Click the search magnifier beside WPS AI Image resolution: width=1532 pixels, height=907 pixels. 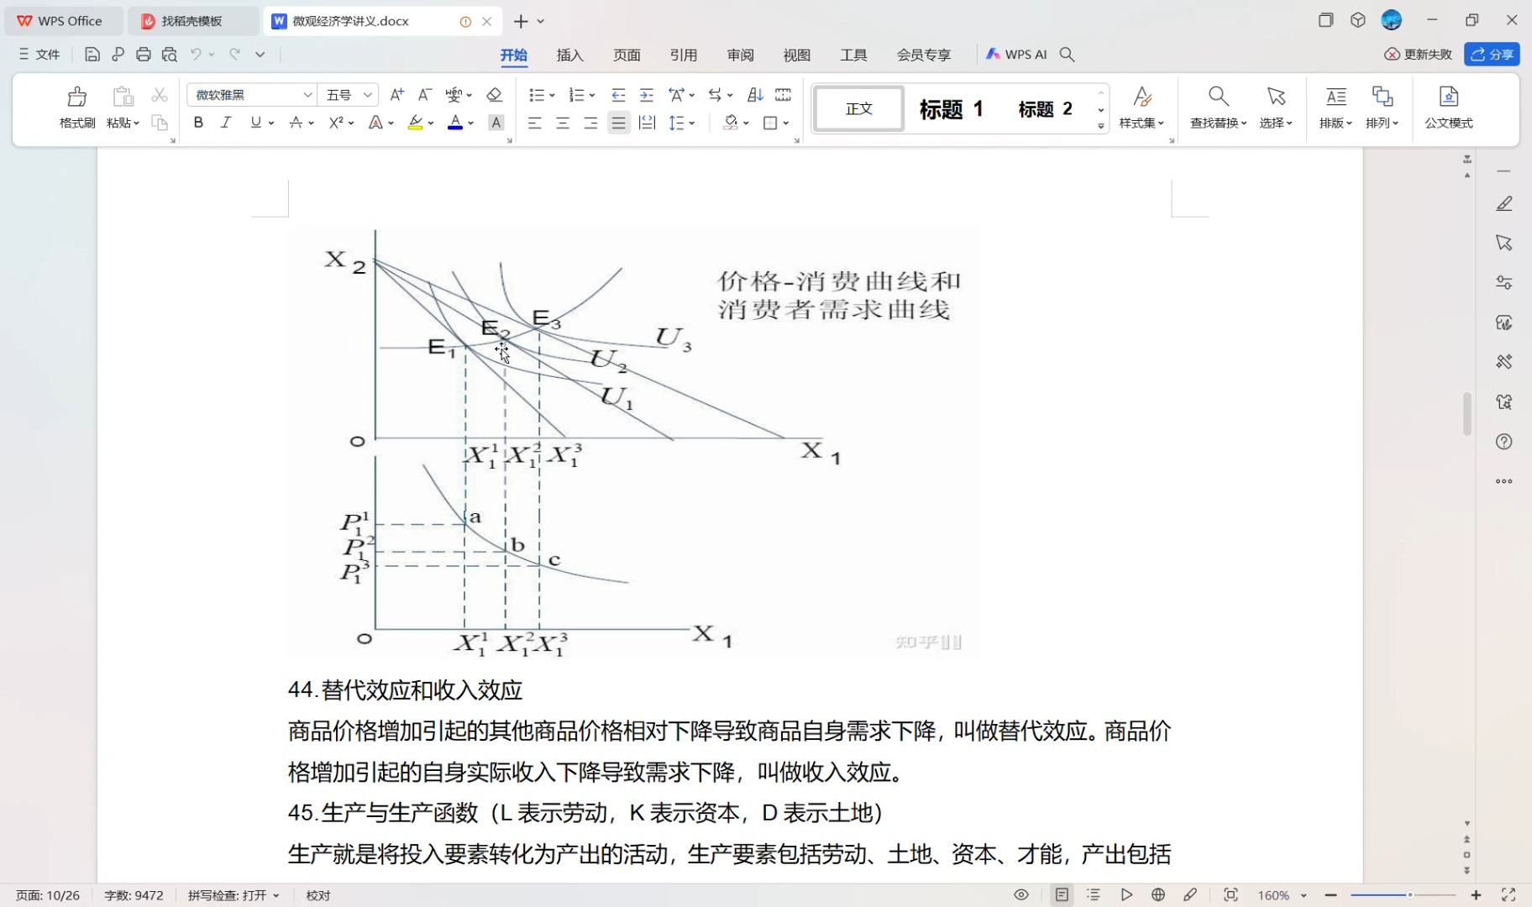pyautogui.click(x=1068, y=55)
